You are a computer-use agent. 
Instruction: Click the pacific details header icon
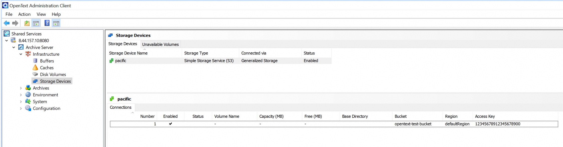coord(112,99)
